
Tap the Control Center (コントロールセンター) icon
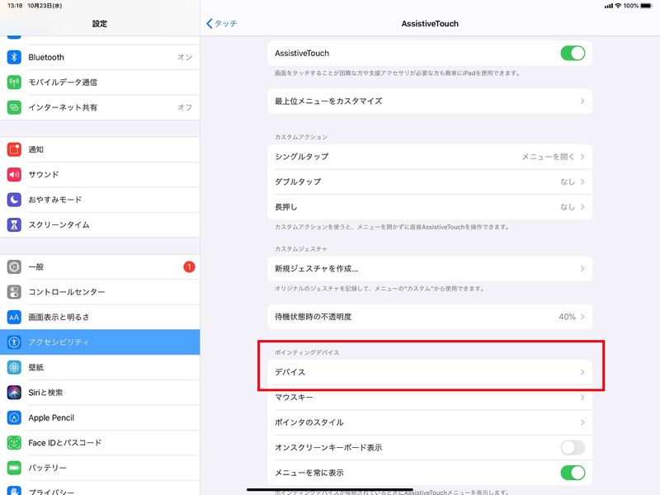click(x=14, y=292)
